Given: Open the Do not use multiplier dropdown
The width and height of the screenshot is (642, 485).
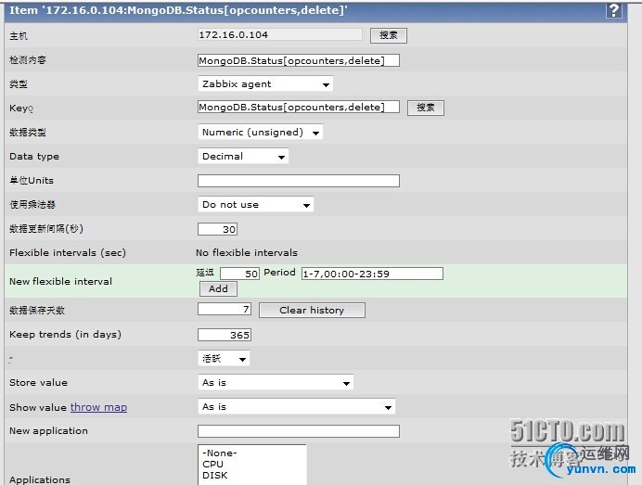Looking at the screenshot, I should coord(256,205).
